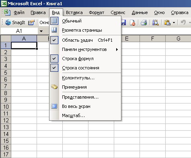191x158 pixels.
Task: Choose Масштаб… from the Вид menu
Action: click(x=85, y=115)
